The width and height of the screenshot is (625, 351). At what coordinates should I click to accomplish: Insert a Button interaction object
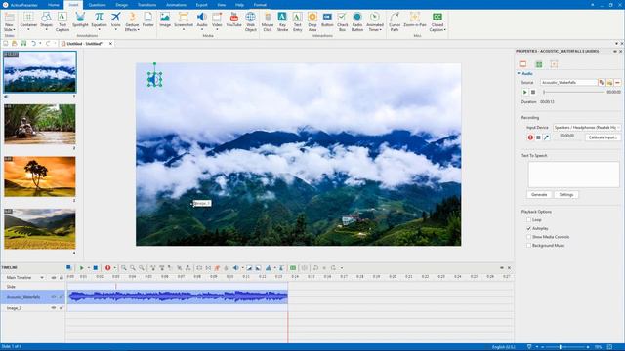point(327,19)
